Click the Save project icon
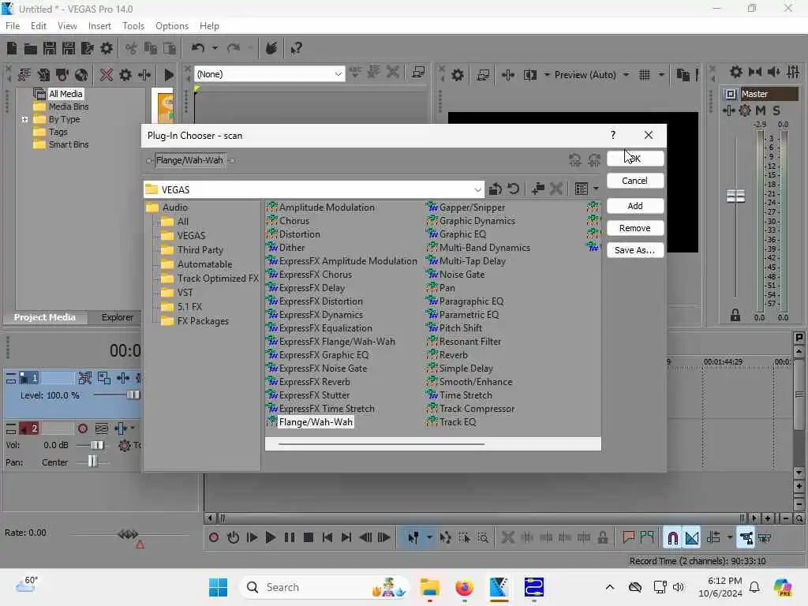The height and width of the screenshot is (606, 808). (50, 48)
